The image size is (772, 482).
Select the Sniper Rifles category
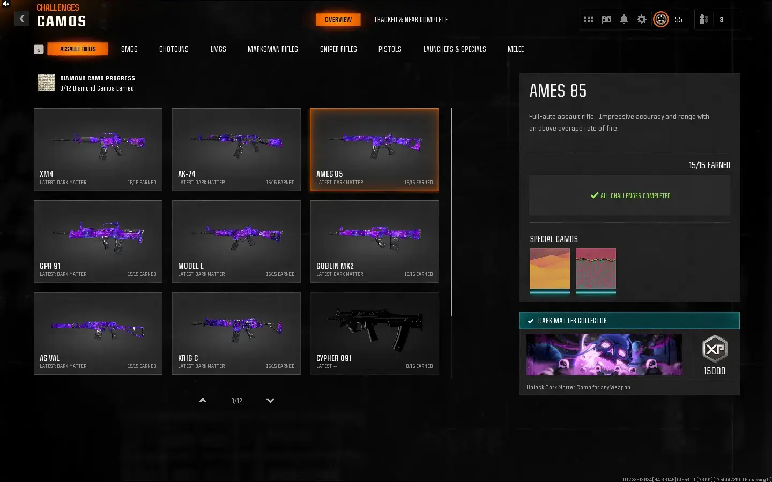[x=338, y=49]
